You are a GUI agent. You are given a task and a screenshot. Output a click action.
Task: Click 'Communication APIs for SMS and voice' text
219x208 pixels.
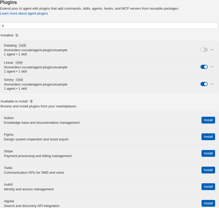point(34,173)
